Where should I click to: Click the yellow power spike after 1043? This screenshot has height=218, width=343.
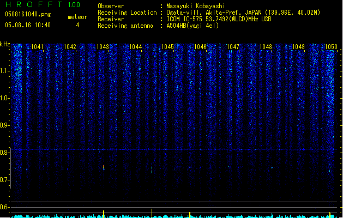[x=104, y=214]
